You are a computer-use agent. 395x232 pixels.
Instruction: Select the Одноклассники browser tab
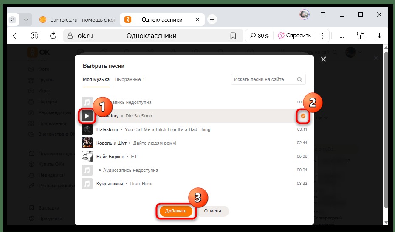tap(162, 20)
